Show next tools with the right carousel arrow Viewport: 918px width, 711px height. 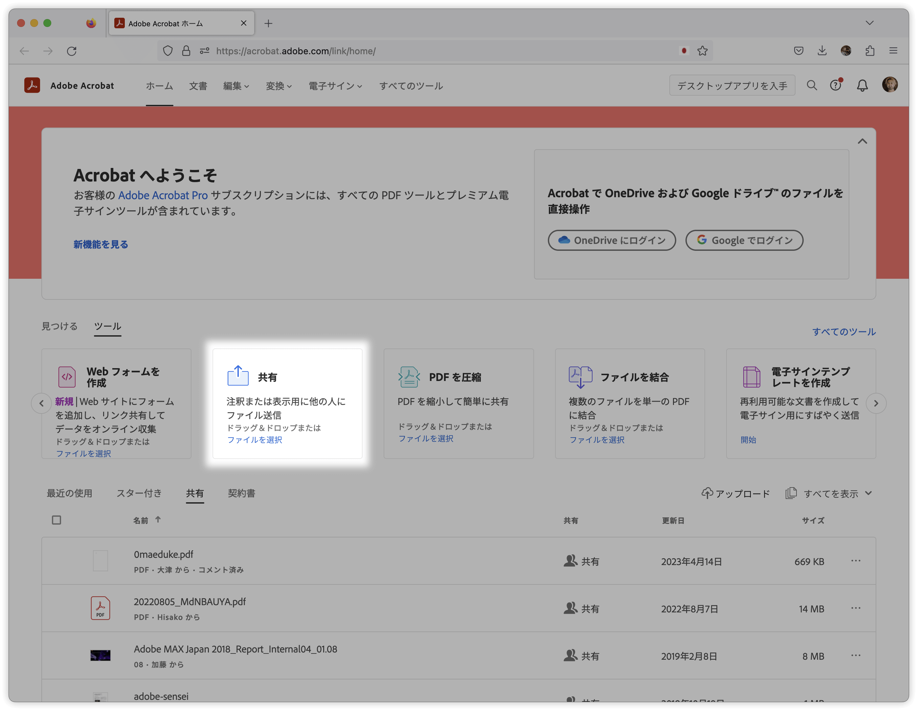[x=876, y=403]
